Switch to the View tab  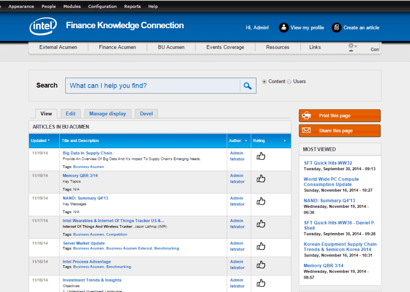click(x=46, y=114)
